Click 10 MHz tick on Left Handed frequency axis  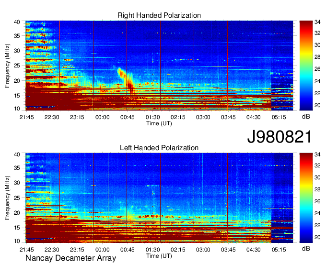(17, 241)
